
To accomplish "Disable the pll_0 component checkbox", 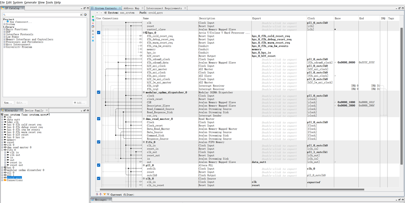I will point(99,165).
